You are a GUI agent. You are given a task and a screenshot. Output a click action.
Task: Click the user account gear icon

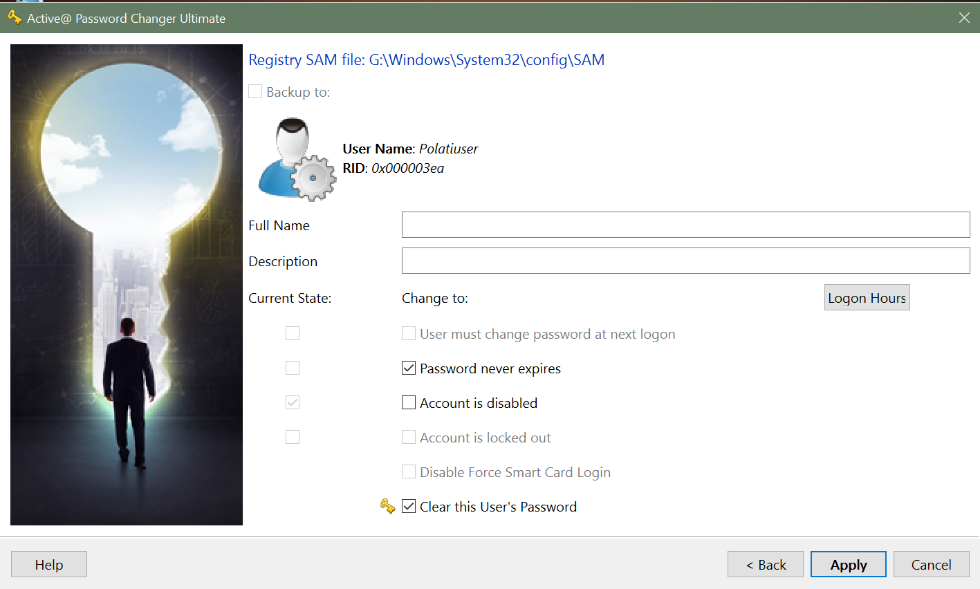(297, 160)
